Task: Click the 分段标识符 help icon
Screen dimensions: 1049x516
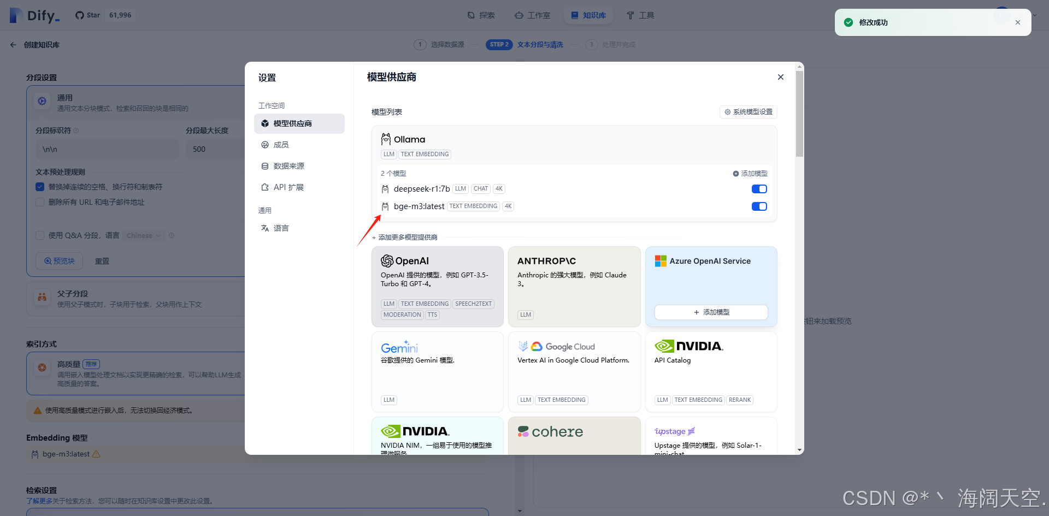Action: tap(76, 131)
